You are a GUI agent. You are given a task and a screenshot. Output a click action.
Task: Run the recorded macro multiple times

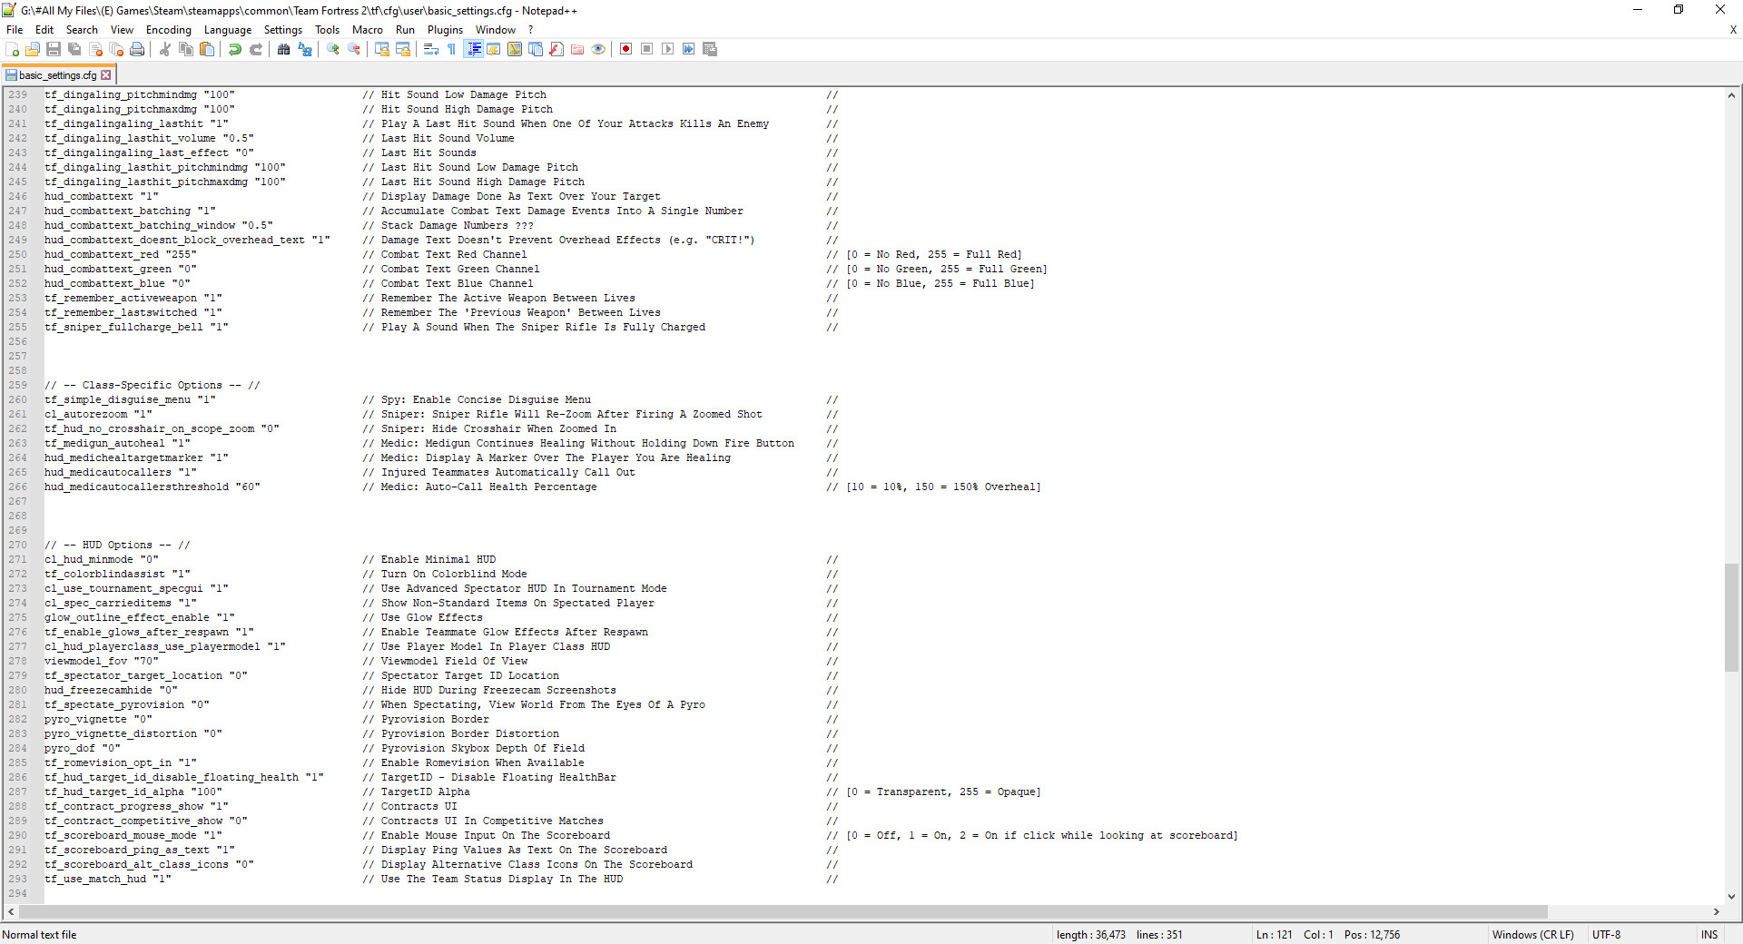click(689, 49)
